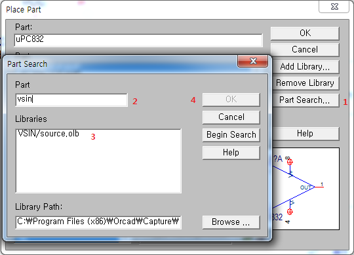The image size is (354, 255).
Task: Click the uPC832 part name field
Action: [138, 40]
